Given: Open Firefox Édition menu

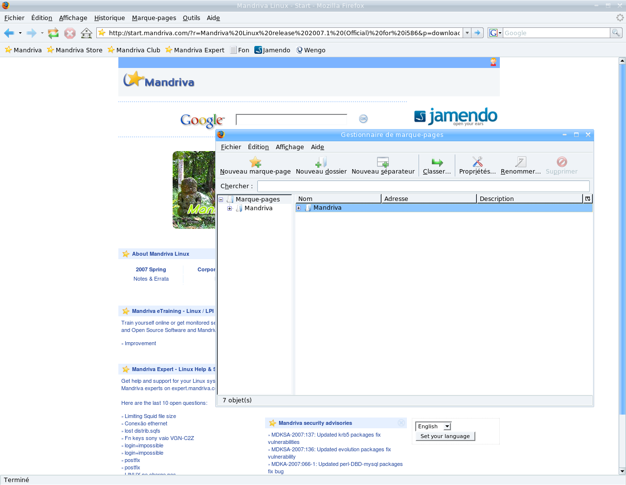Looking at the screenshot, I should coord(42,18).
